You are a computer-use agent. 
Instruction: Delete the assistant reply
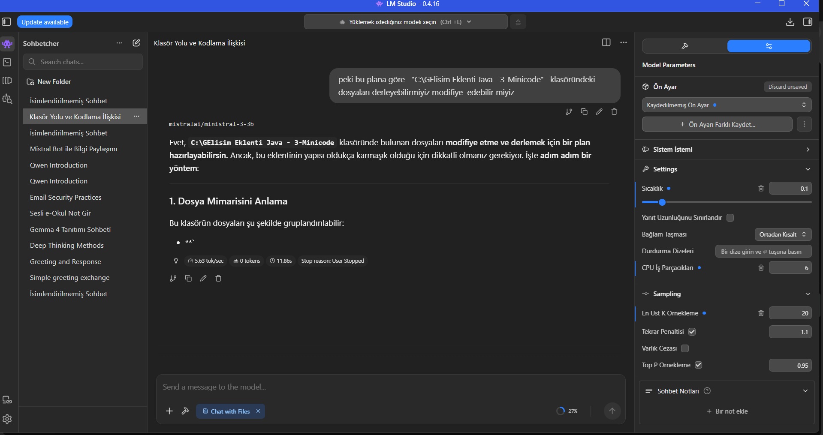point(218,278)
